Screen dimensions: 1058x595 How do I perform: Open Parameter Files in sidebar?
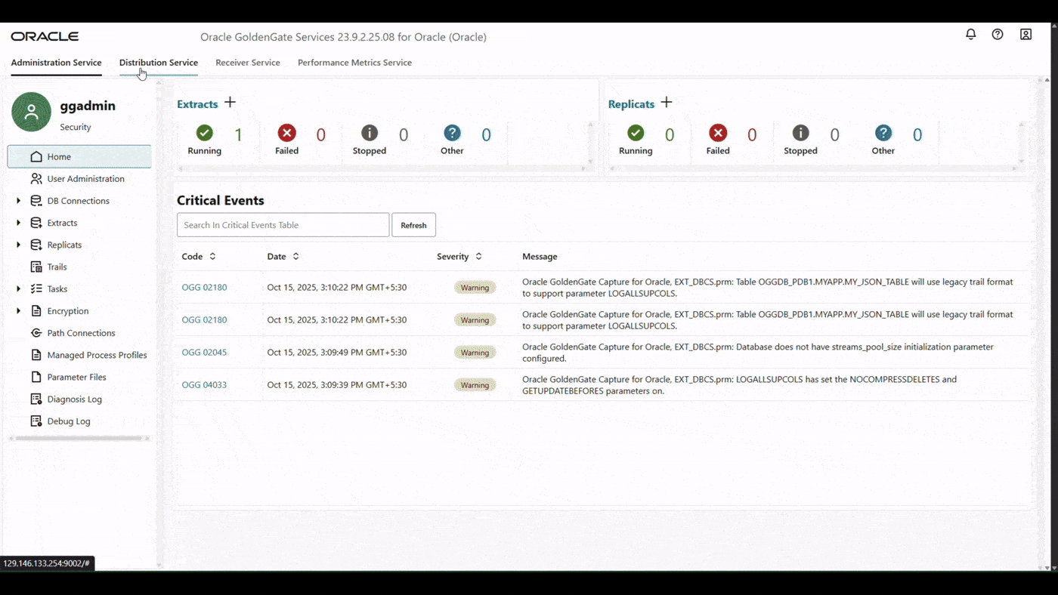pos(76,377)
